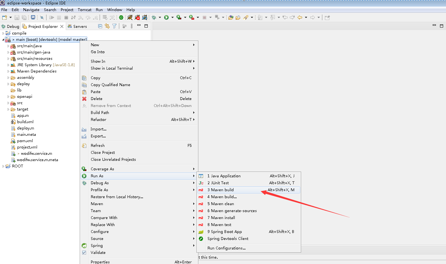Open the Window menu
Image resolution: width=446 pixels, height=264 pixels.
click(115, 10)
